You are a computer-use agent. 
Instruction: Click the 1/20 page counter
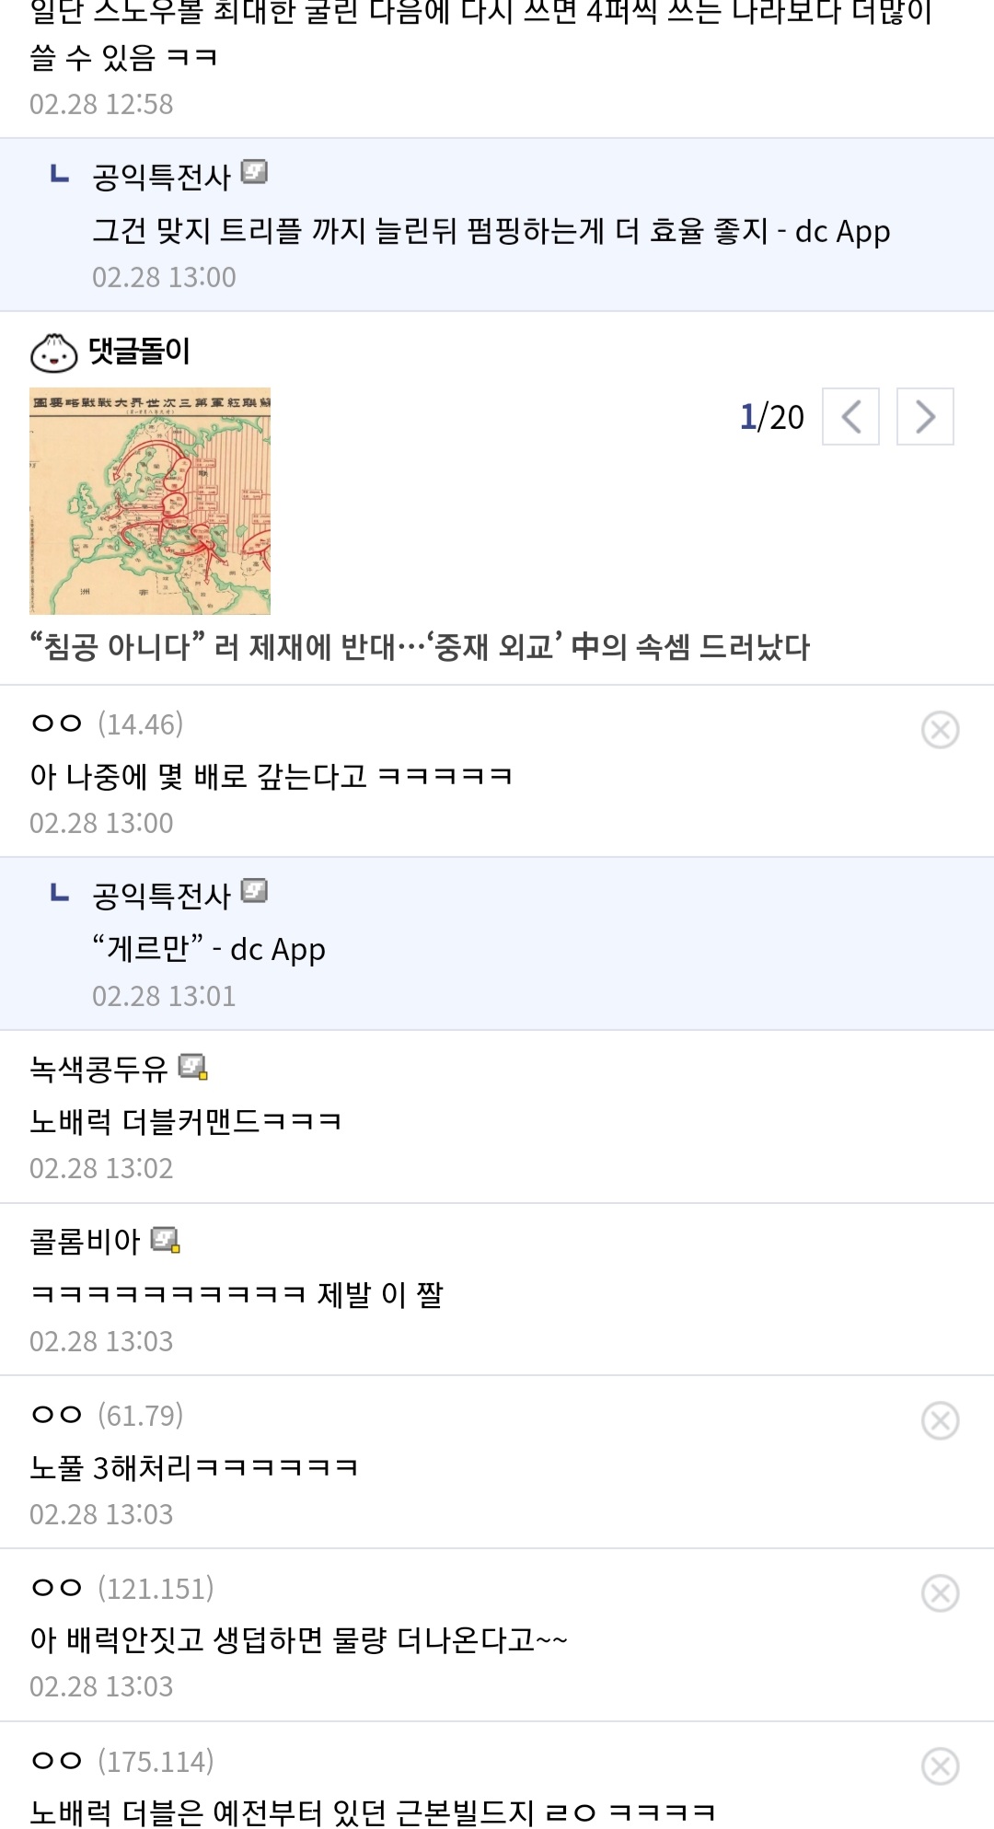[771, 417]
